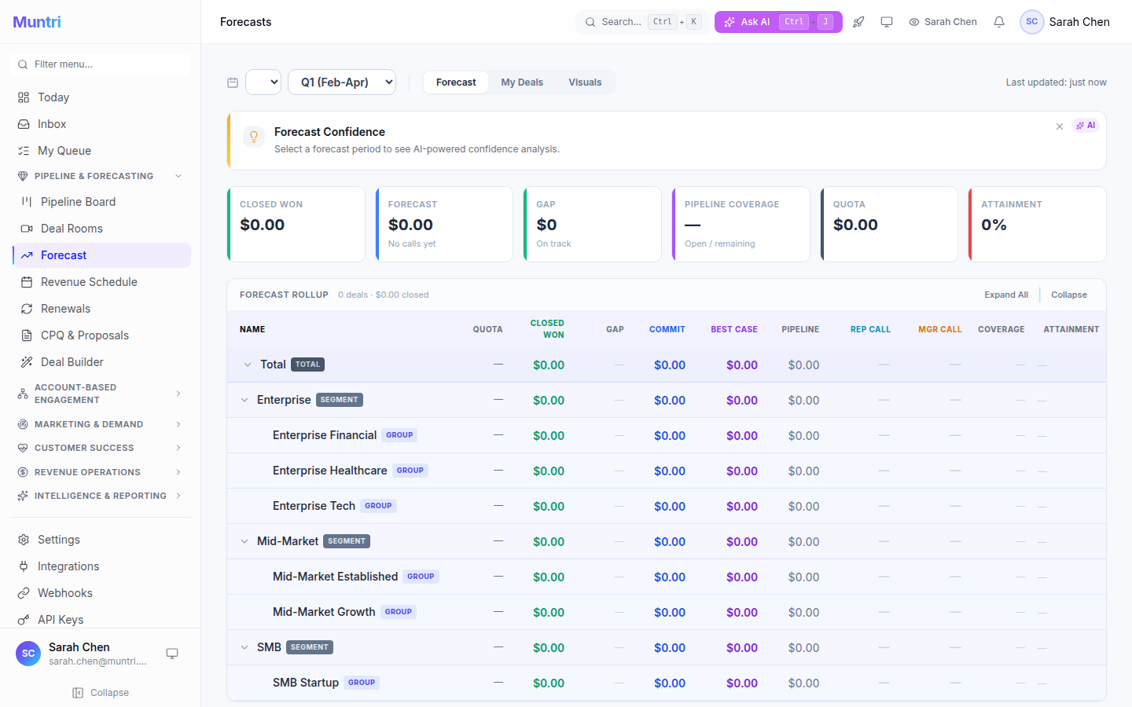Open CPQ & Proposals section

point(83,335)
